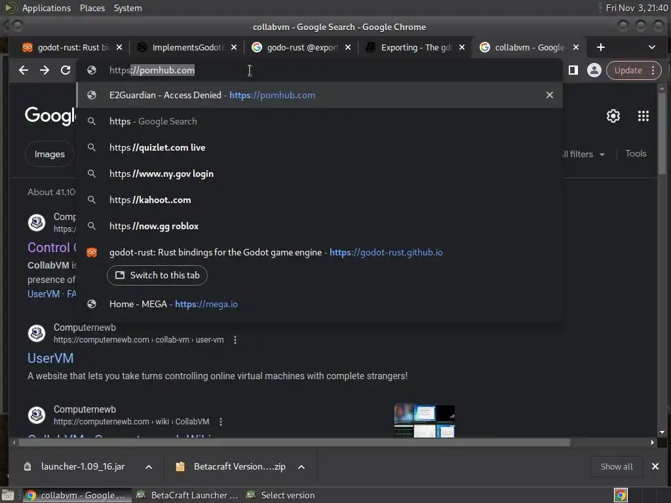The height and width of the screenshot is (503, 671).
Task: Go forward using the browser forward arrow
Action: tap(45, 70)
